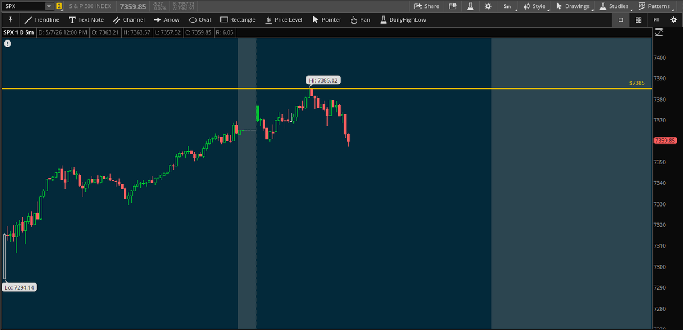Viewport: 683px width, 330px height.
Task: Click the SPX 1 D 5m chart label
Action: click(19, 32)
